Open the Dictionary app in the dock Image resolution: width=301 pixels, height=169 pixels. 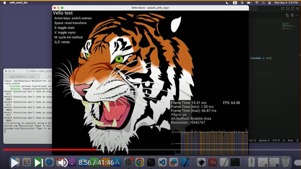click(x=212, y=162)
